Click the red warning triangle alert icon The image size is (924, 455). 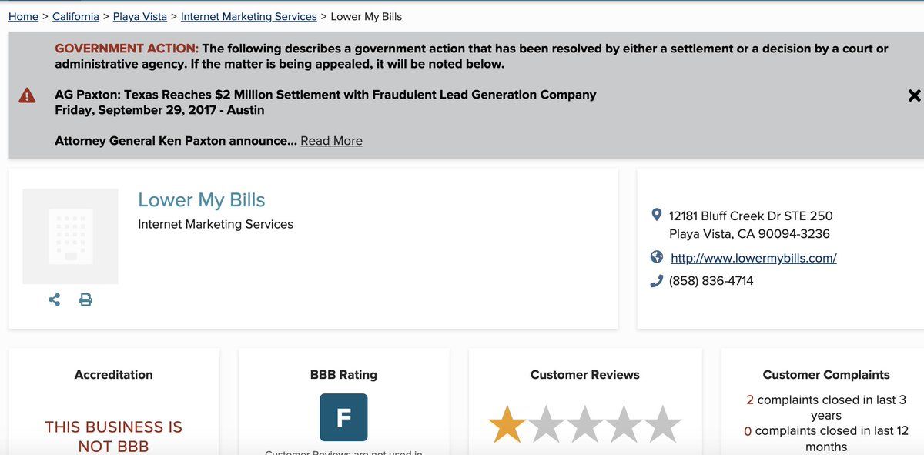click(x=27, y=95)
